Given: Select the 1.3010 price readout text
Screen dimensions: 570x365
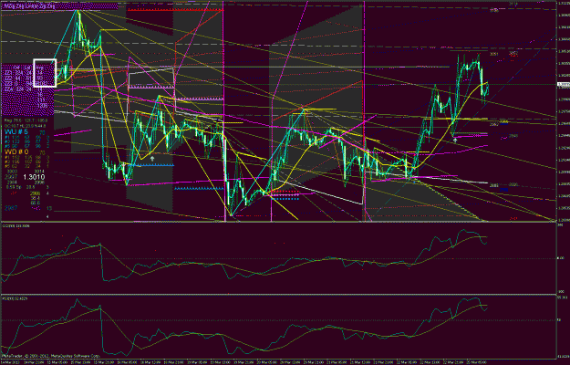Looking at the screenshot, I should click(34, 177).
